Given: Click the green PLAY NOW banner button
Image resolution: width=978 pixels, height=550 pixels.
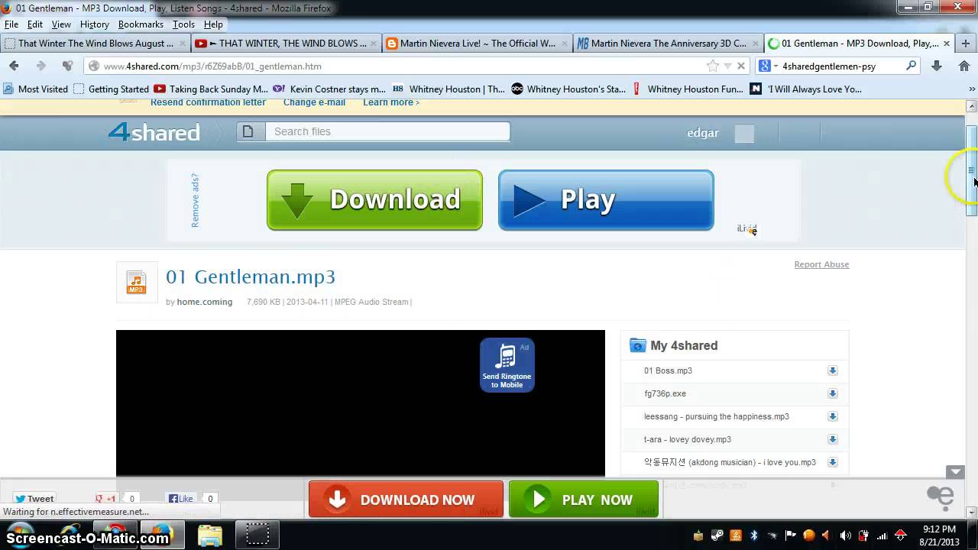Looking at the screenshot, I should [x=584, y=500].
